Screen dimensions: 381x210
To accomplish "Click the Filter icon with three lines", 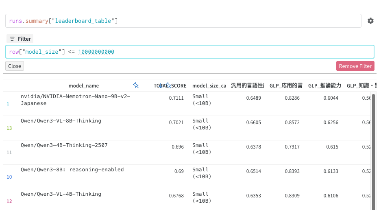I will (12, 39).
